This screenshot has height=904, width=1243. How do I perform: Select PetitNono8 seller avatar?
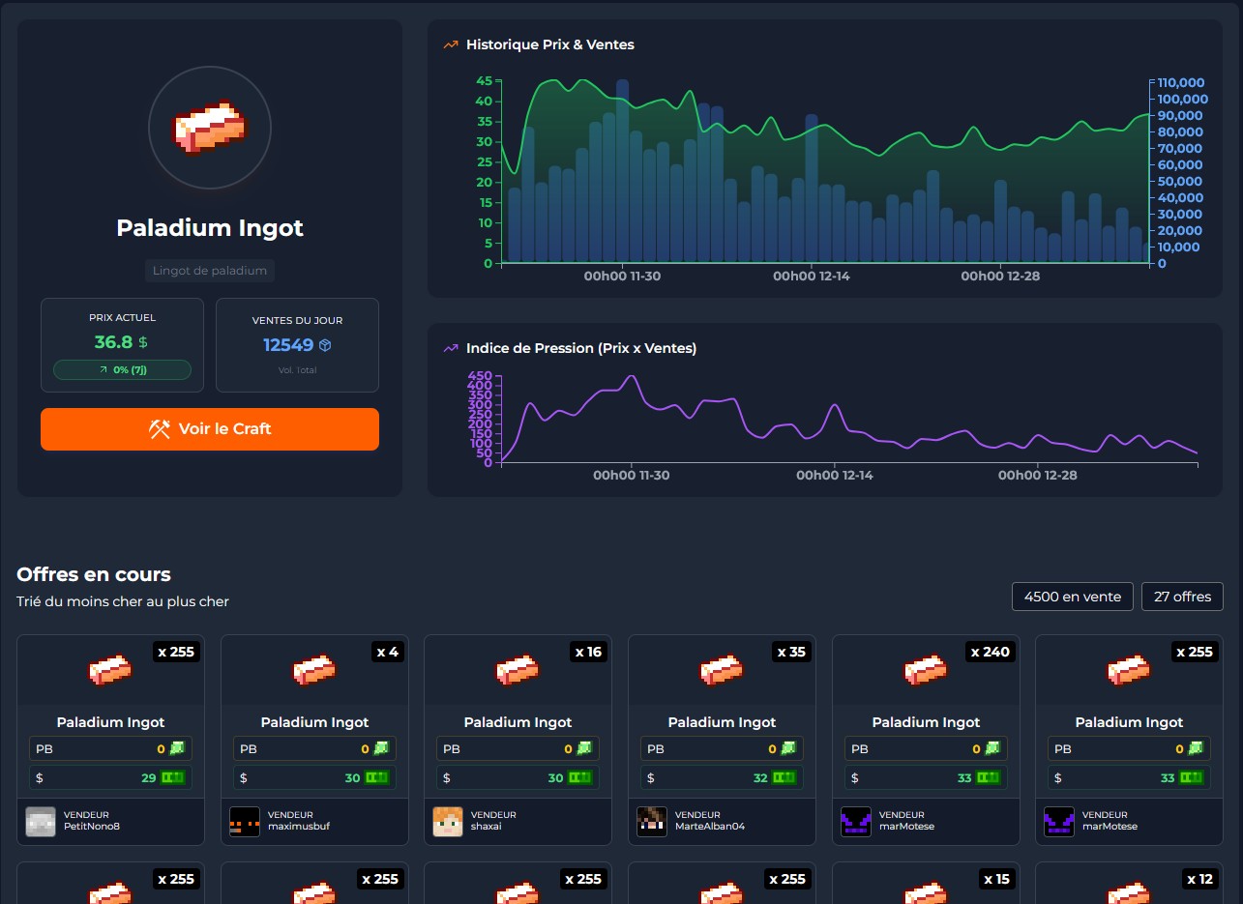point(41,821)
